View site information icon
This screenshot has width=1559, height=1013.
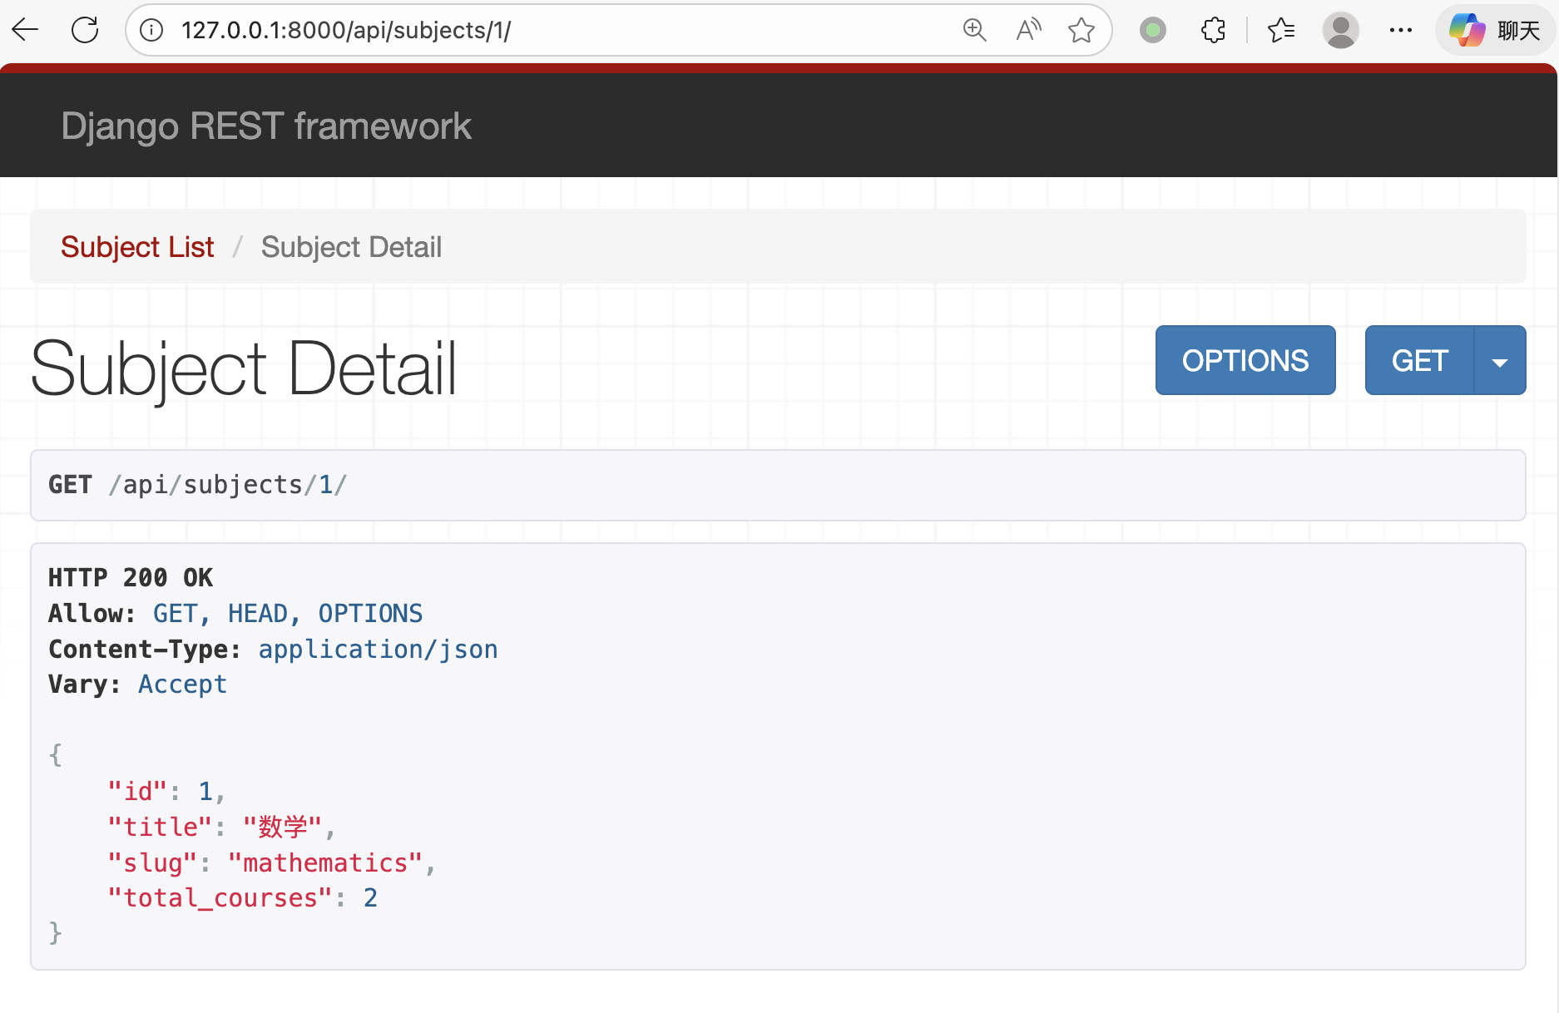click(151, 31)
